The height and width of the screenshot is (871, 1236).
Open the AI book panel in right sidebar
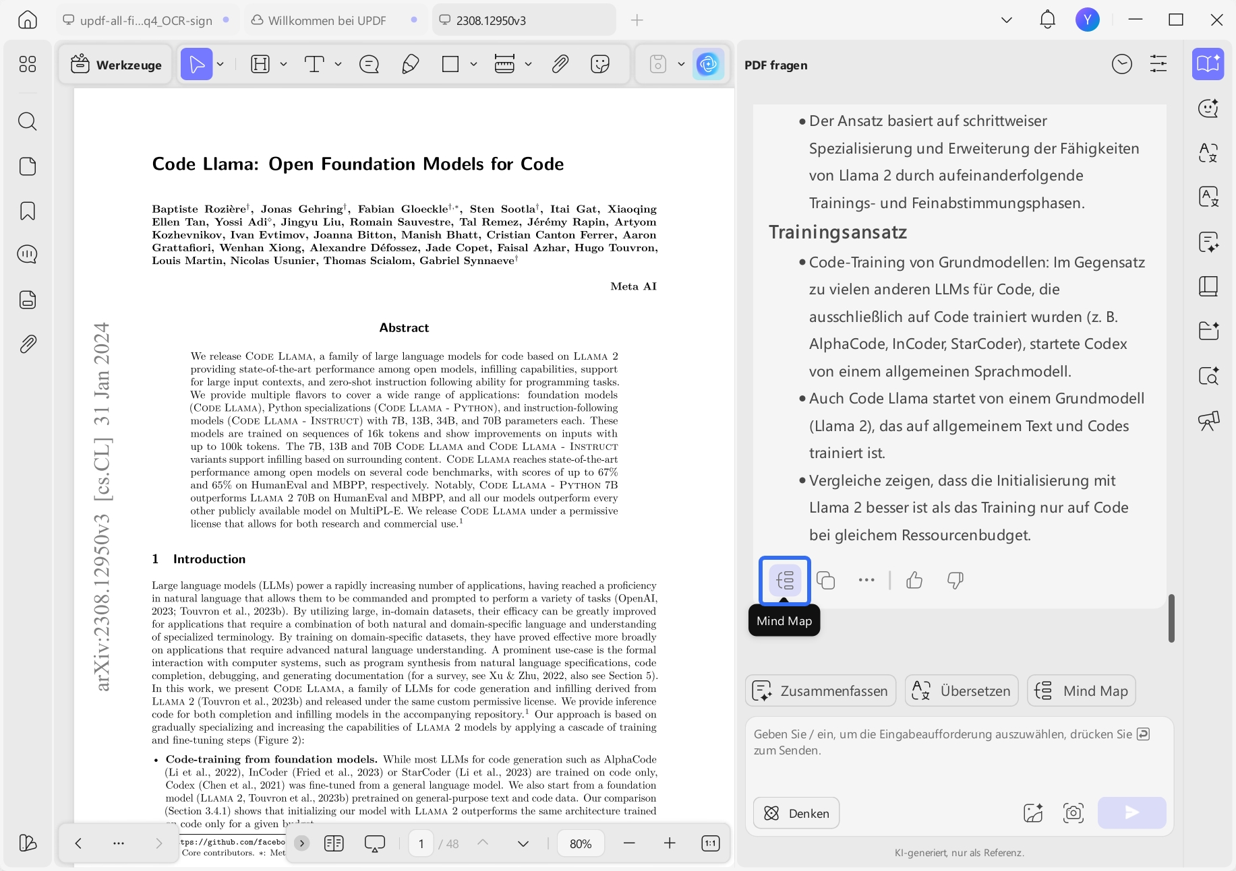click(x=1208, y=64)
